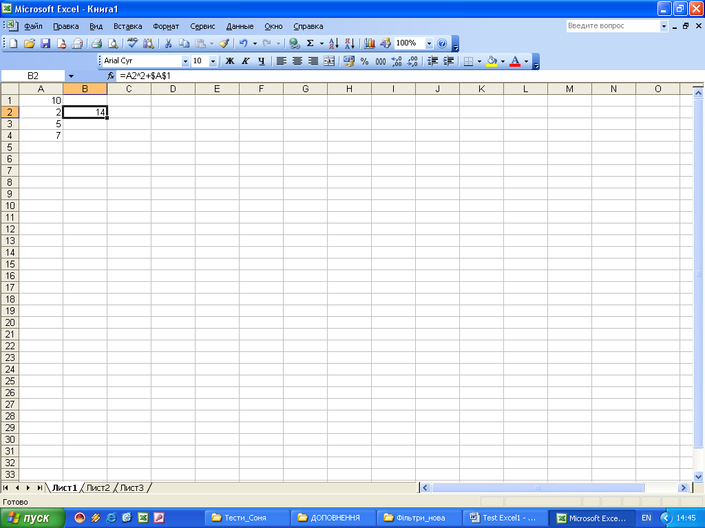This screenshot has width=705, height=528.
Task: Toggle bold Ж formatting
Action: (x=230, y=61)
